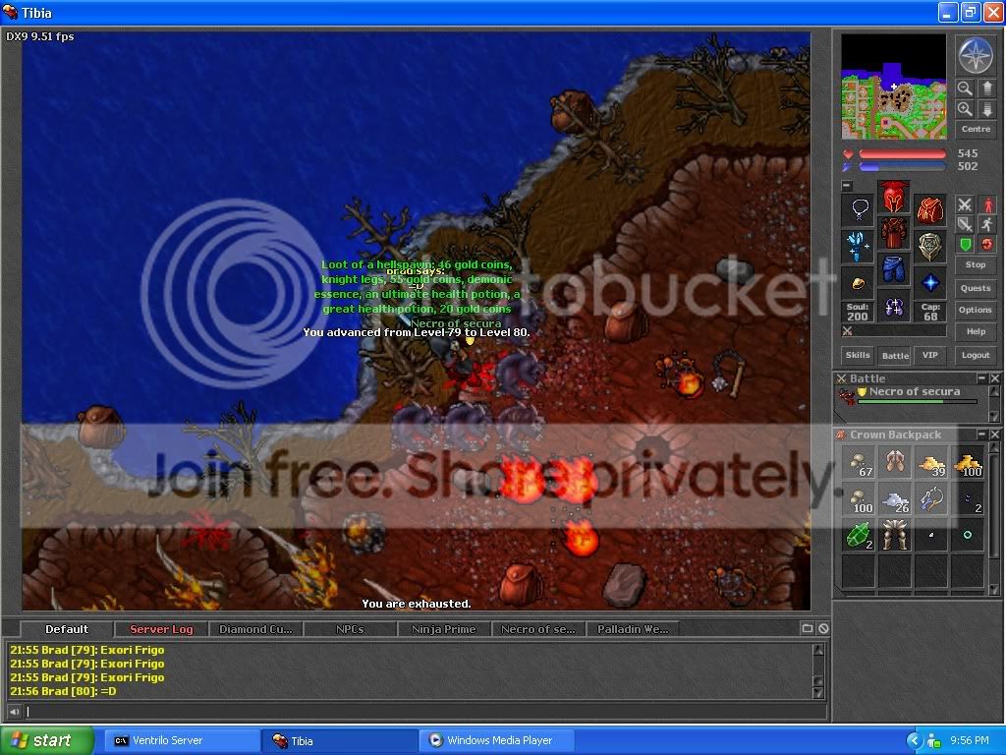1006x755 pixels.
Task: Select the 67 mushrooms stack in the Crown Backpack
Action: click(x=859, y=462)
